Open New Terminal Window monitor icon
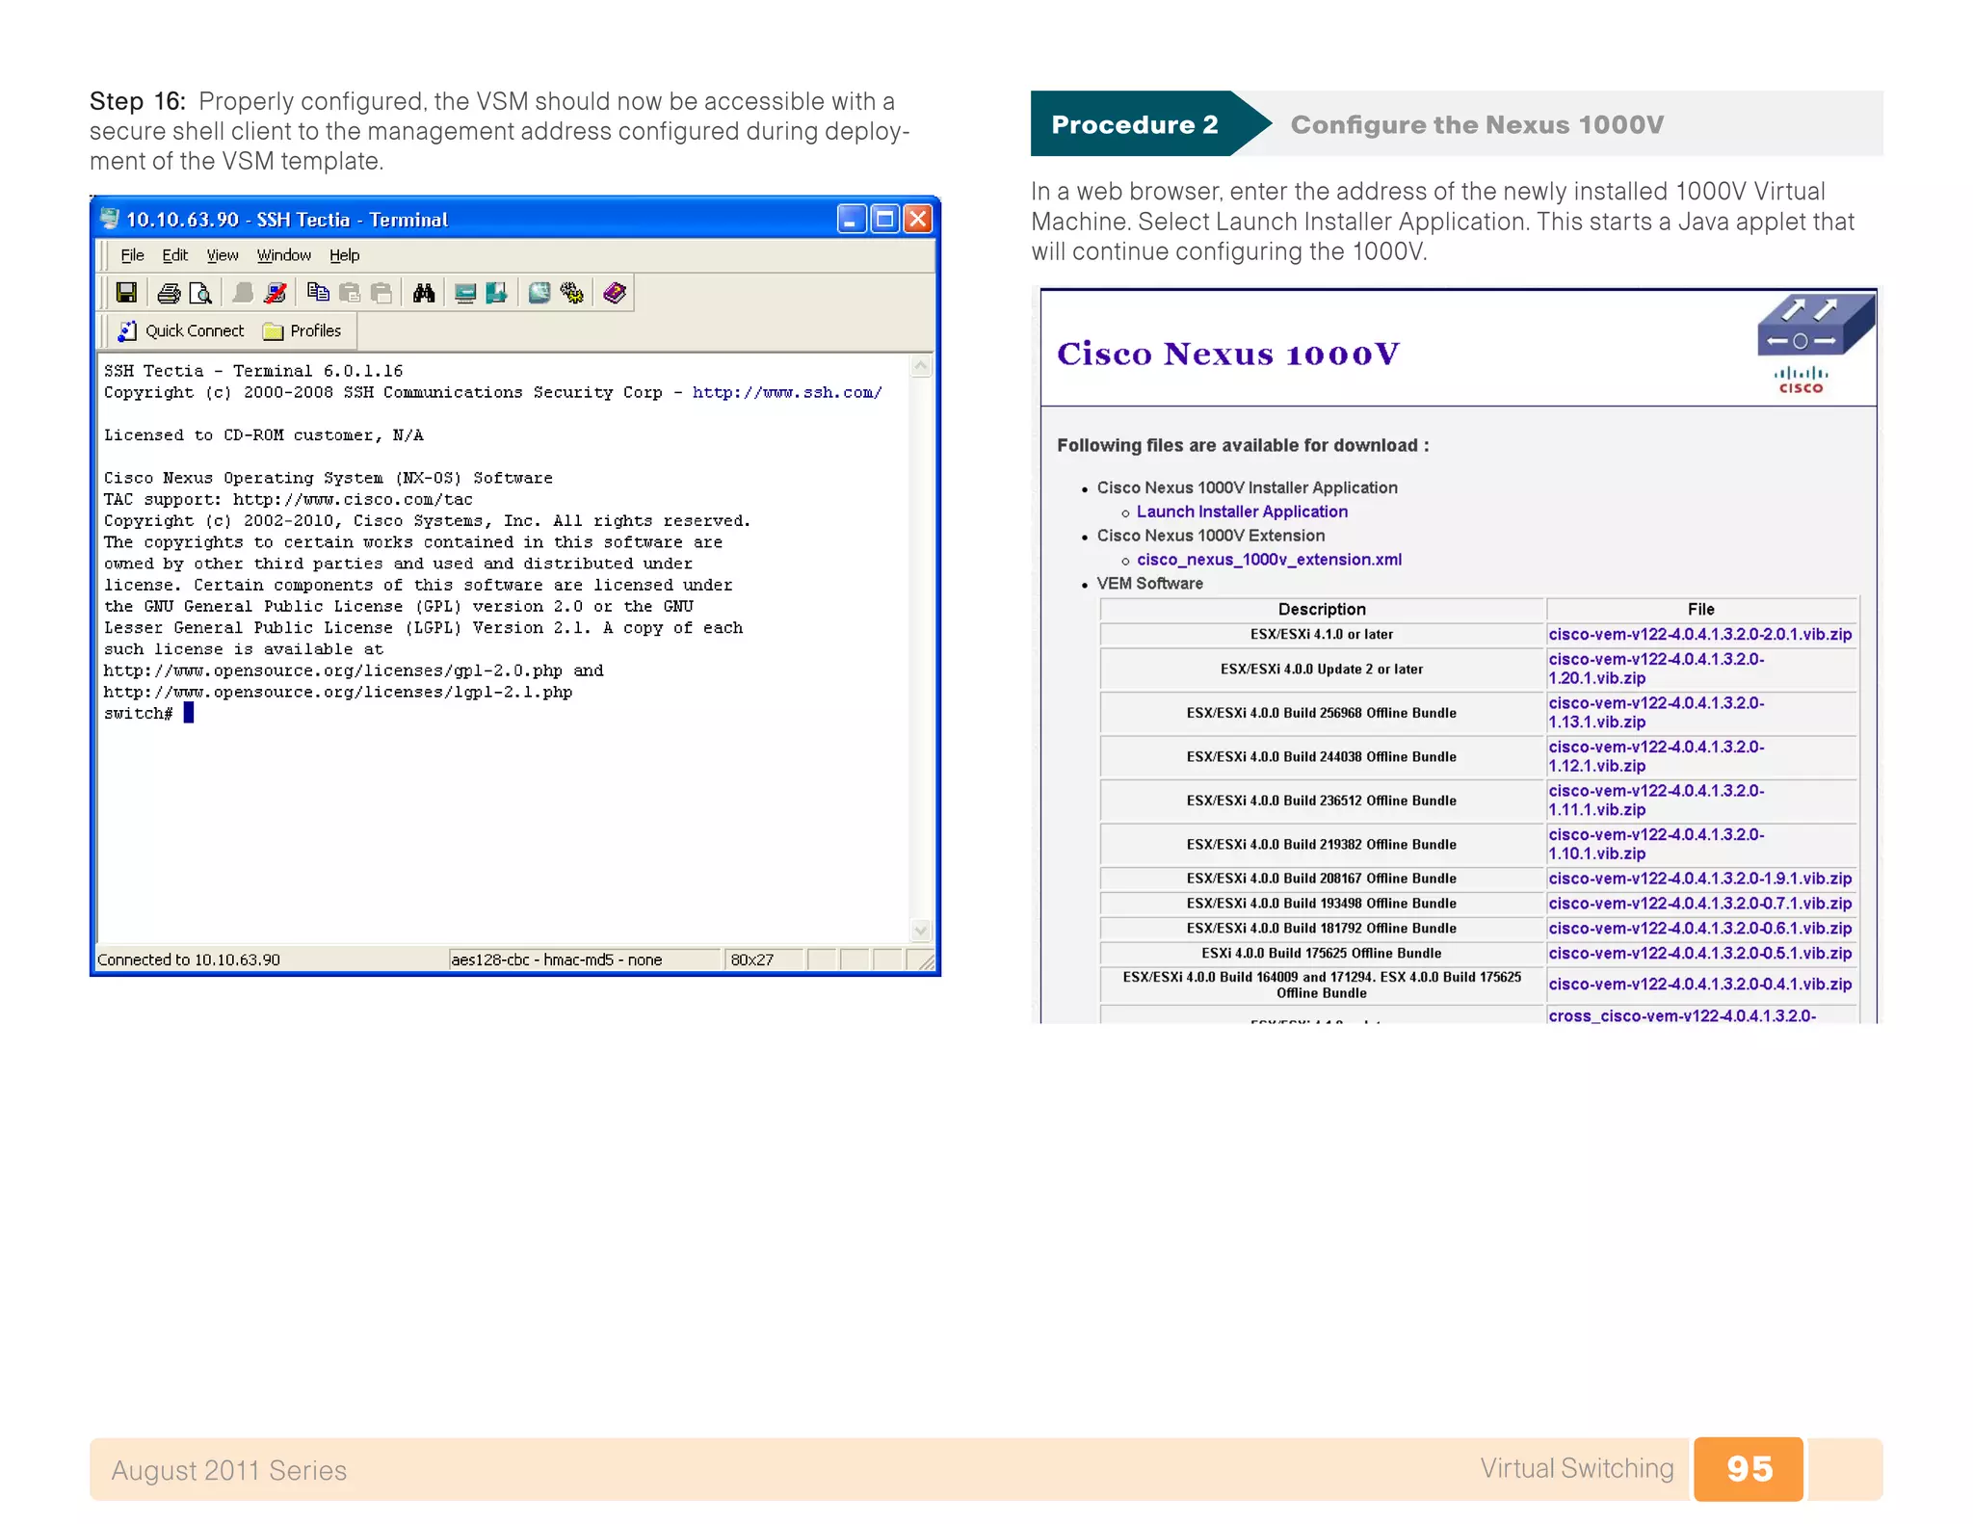This screenshot has height=1524, width=1973. pos(465,293)
